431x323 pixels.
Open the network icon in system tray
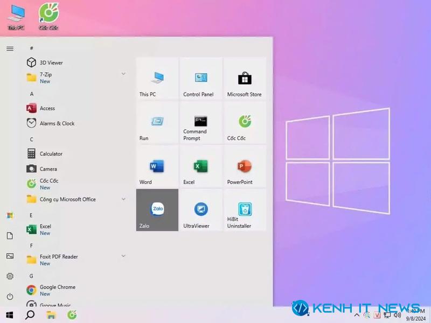[x=387, y=315]
